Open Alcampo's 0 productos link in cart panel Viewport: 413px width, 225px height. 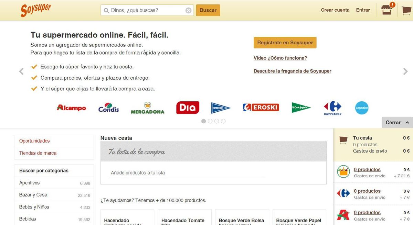coord(367,213)
